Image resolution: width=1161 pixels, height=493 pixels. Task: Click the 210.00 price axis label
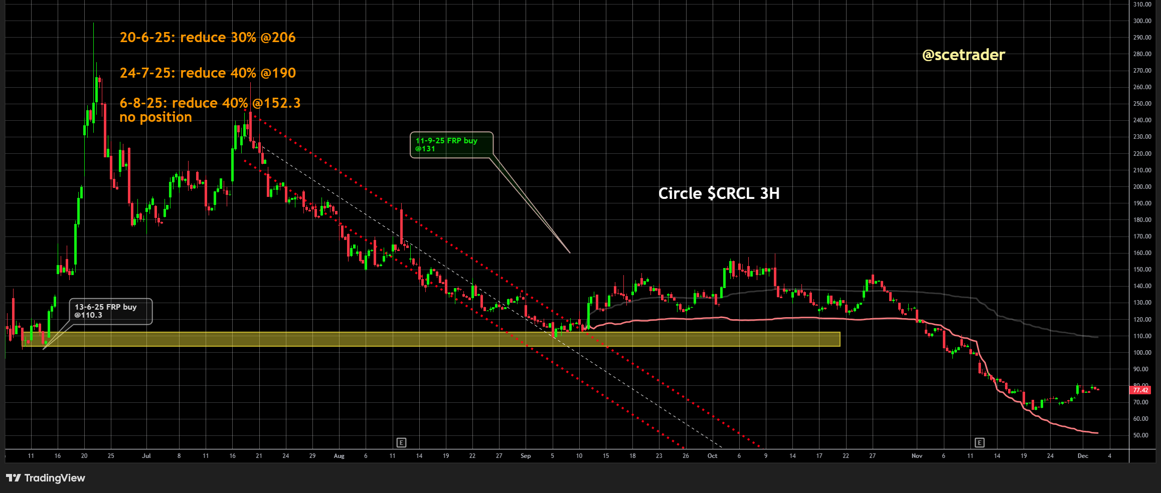(1142, 170)
